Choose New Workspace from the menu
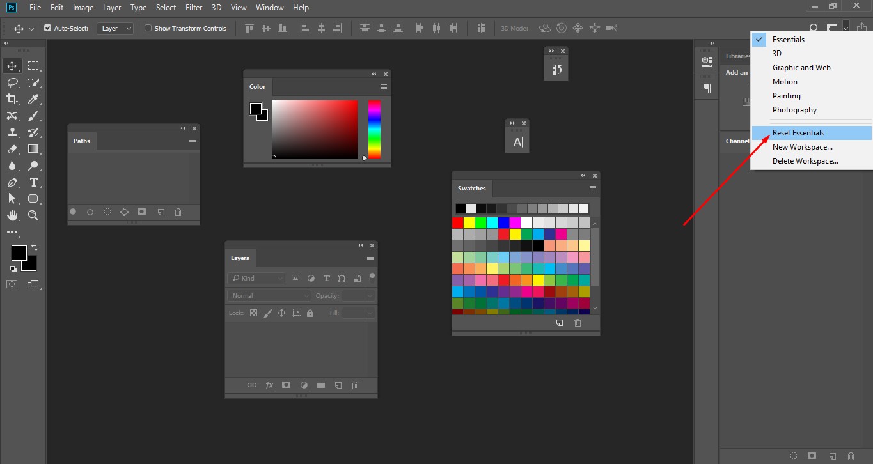This screenshot has width=873, height=464. [803, 146]
